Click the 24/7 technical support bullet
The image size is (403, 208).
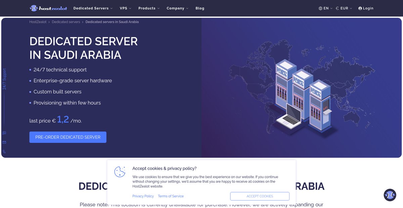pos(60,70)
